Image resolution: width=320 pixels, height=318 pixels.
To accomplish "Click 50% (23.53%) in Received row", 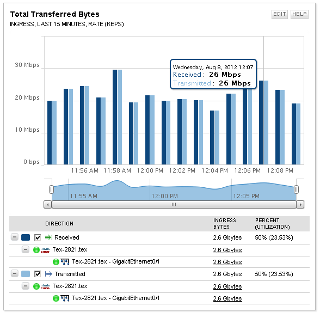I will (x=274, y=237).
